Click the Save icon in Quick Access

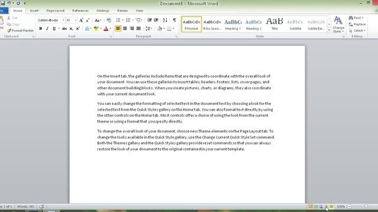(2, 4)
